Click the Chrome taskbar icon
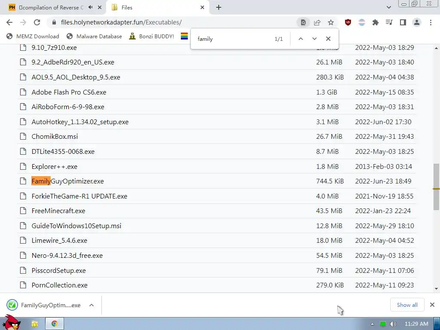 click(55, 324)
